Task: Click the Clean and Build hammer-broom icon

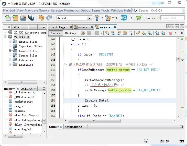Action: [x=108, y=18]
